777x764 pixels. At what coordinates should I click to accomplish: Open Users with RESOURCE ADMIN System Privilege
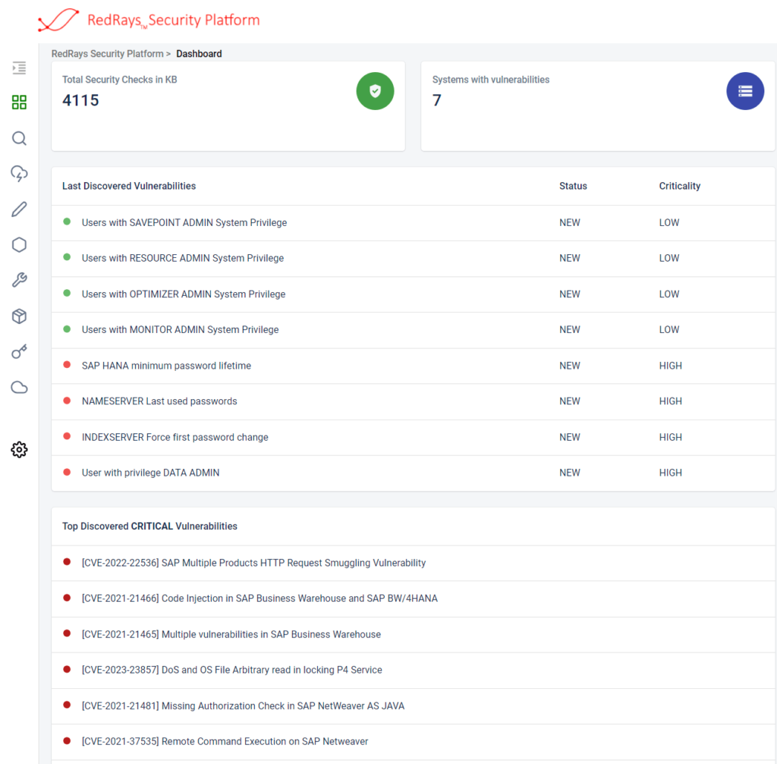(x=183, y=258)
